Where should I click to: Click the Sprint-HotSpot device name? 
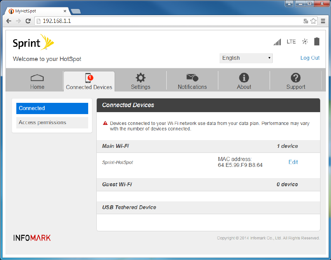click(118, 162)
